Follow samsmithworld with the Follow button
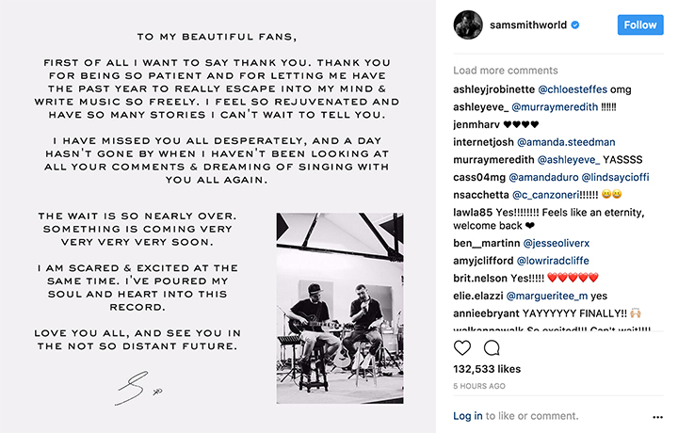 click(639, 25)
